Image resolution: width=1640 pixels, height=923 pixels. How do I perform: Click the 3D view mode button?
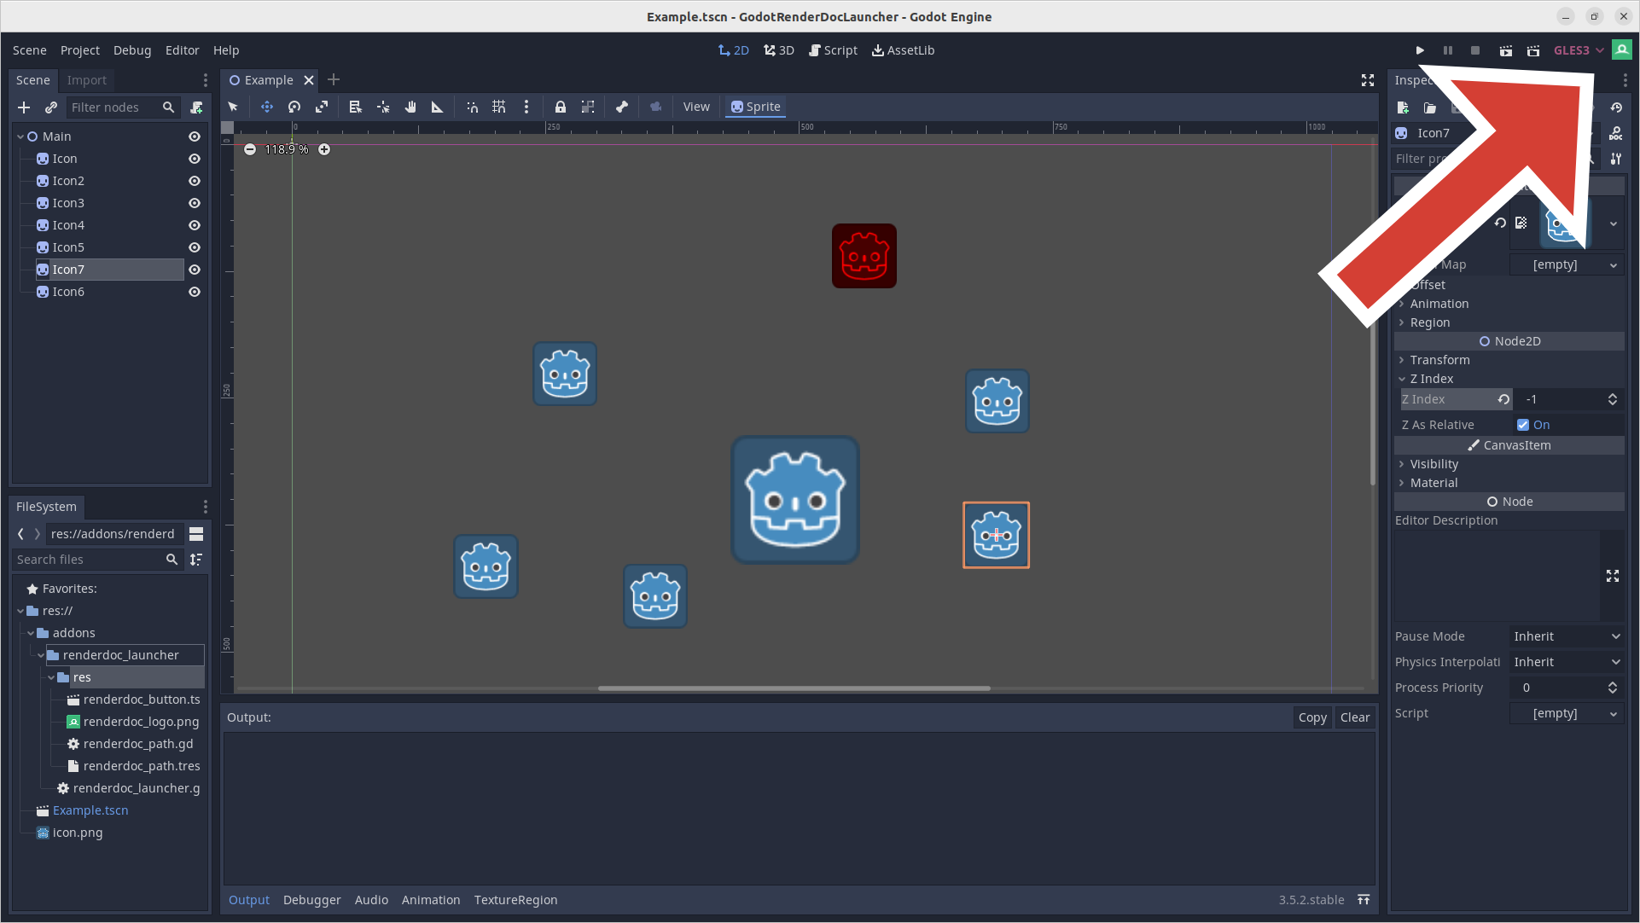coord(781,49)
